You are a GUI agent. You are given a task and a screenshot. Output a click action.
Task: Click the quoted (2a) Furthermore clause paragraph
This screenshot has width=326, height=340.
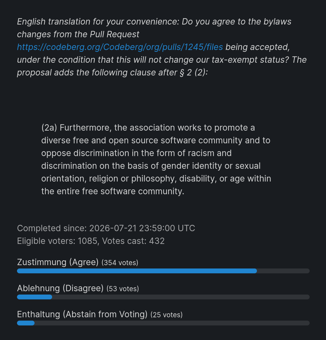pyautogui.click(x=156, y=159)
